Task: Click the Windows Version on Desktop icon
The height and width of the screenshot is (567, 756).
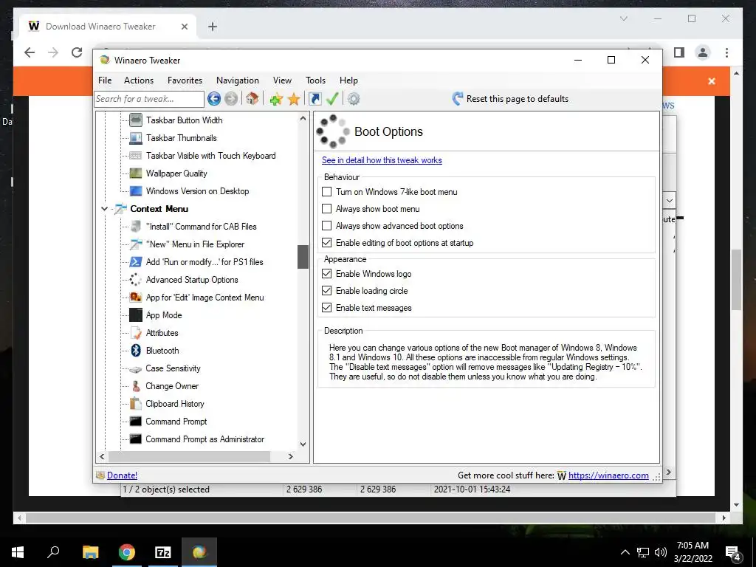Action: (136, 191)
